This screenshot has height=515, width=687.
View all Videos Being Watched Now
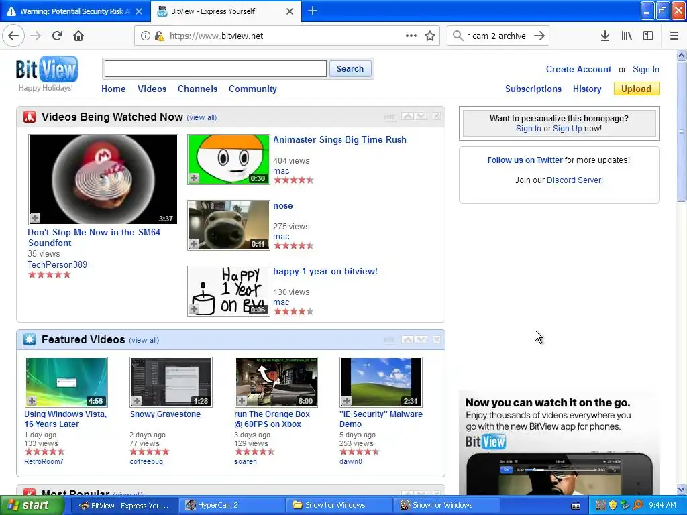pos(201,117)
